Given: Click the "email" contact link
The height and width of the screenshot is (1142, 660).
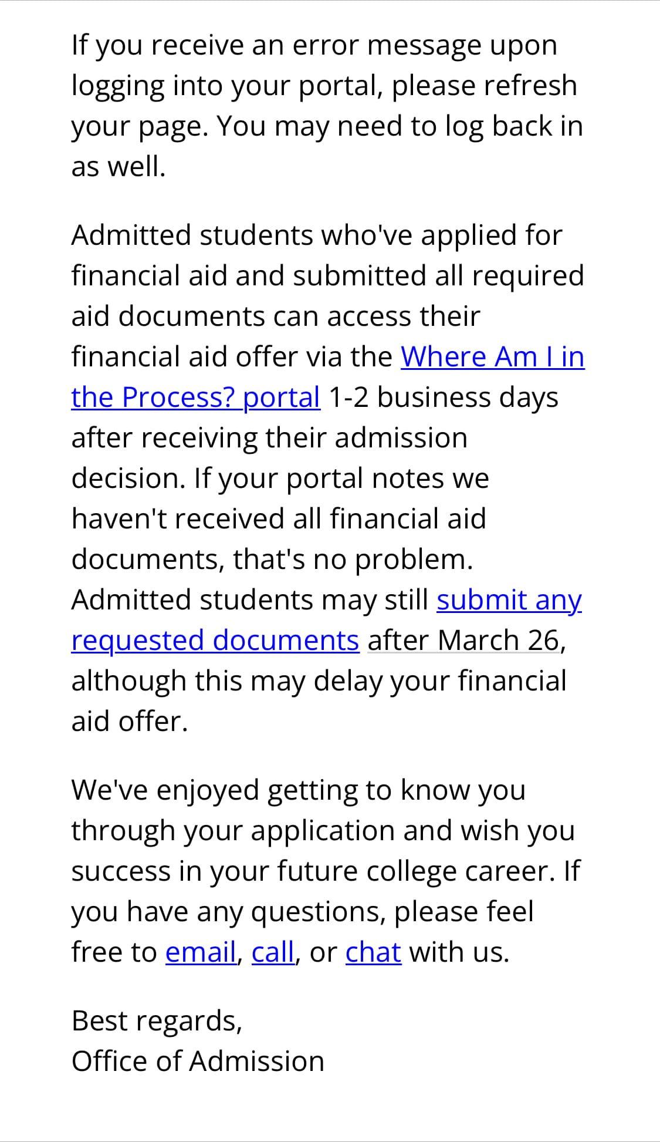Looking at the screenshot, I should coord(201,952).
